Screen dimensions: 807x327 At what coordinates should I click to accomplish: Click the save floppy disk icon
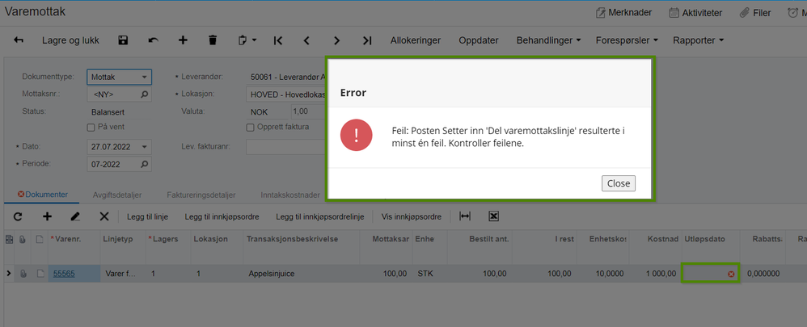(x=123, y=40)
